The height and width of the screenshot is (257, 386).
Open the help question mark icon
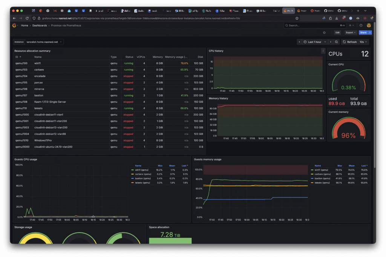pyautogui.click(x=361, y=25)
